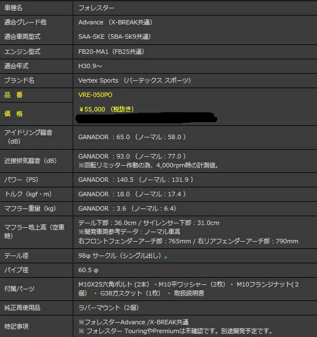Click the ラバーマウント (2個) reuse parts value
Viewport: 317px width, 337px height.
tap(109, 308)
